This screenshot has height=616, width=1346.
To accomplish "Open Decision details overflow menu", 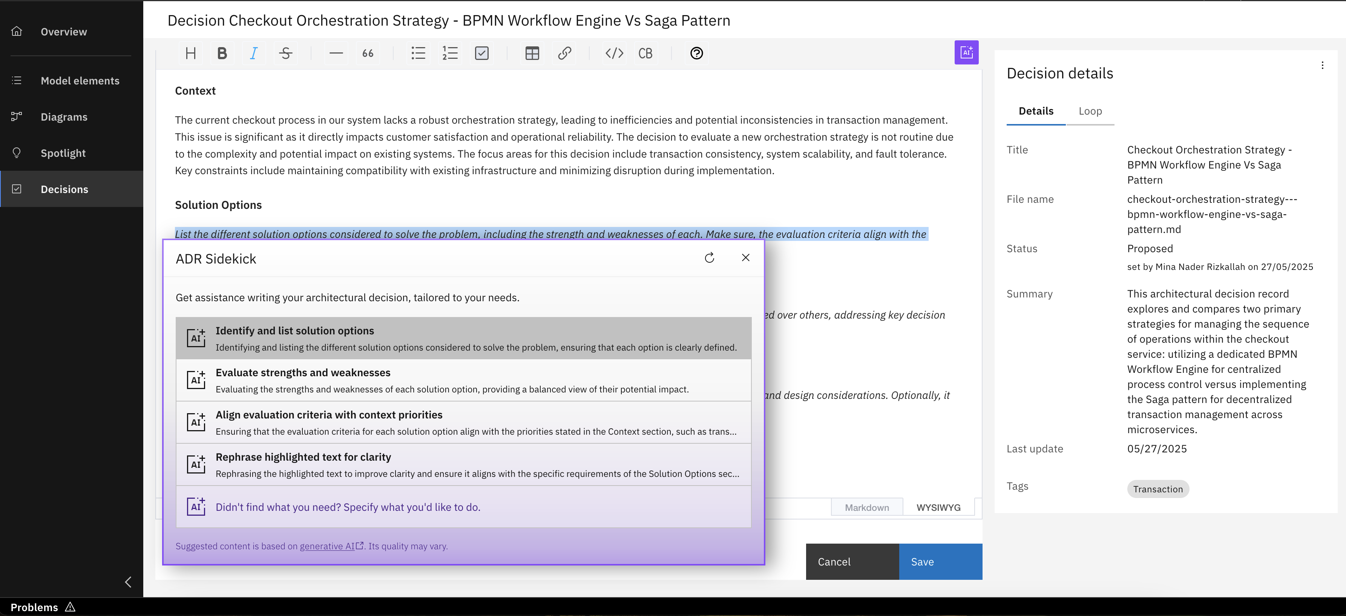I will 1322,65.
